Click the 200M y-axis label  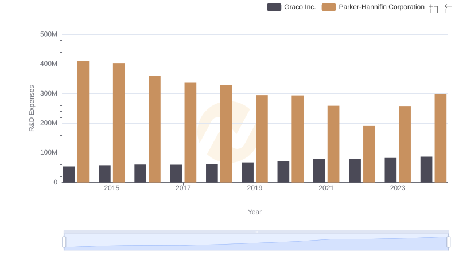click(x=49, y=123)
